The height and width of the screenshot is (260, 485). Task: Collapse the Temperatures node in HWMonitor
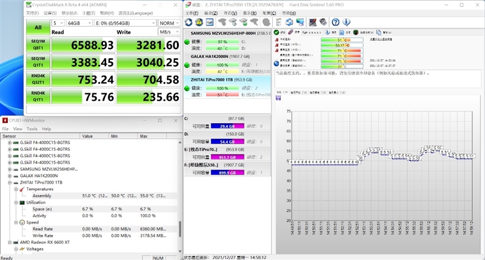click(x=16, y=189)
